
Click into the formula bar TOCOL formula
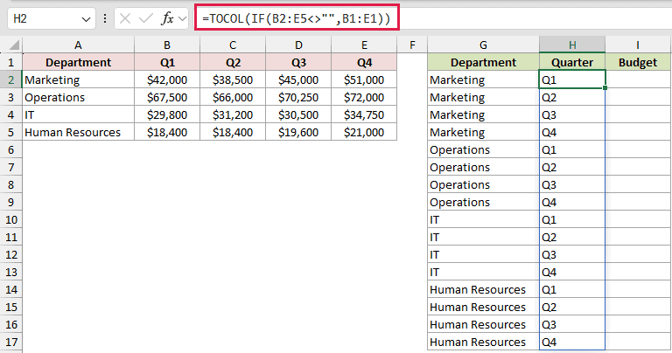coord(297,19)
